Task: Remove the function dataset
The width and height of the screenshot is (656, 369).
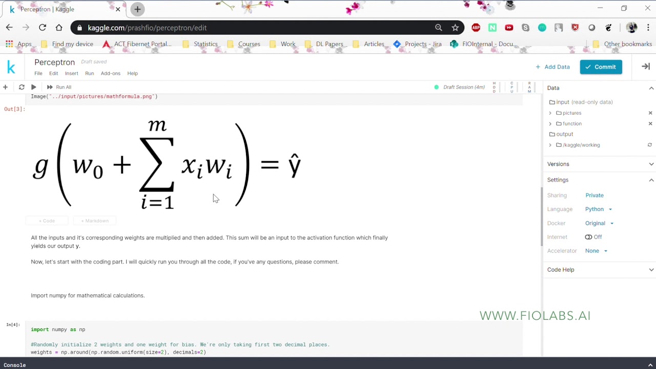Action: coord(650,124)
